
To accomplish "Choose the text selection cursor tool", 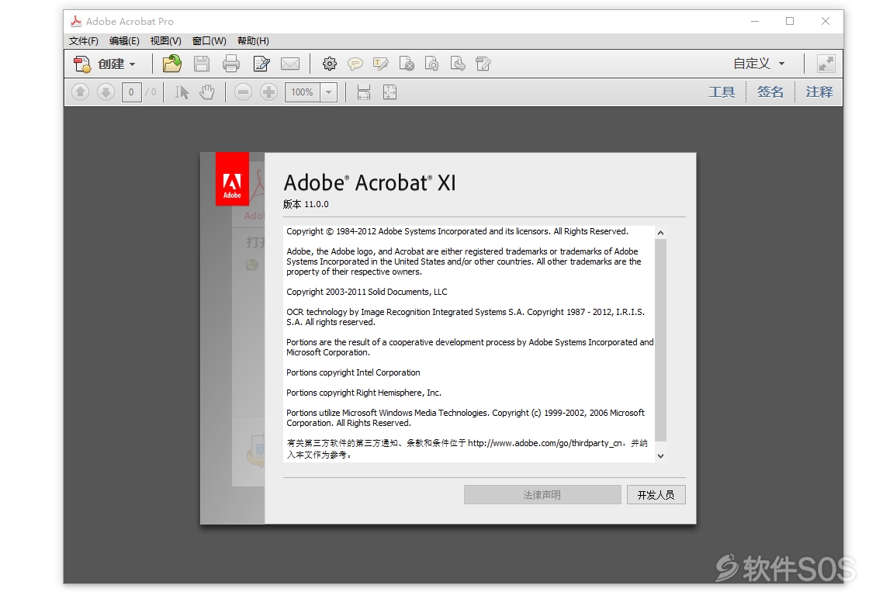I will 182,92.
